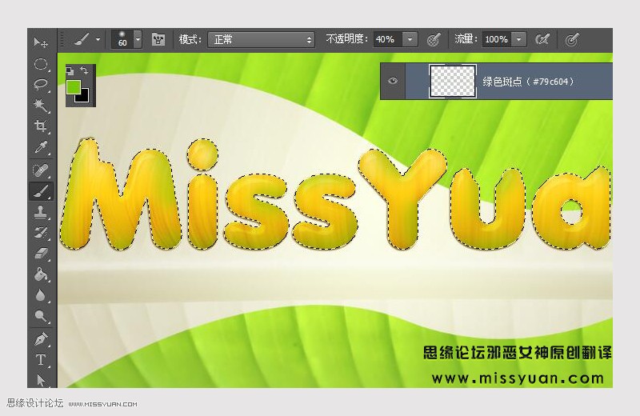Select the Magic Wand tool

coord(41,106)
